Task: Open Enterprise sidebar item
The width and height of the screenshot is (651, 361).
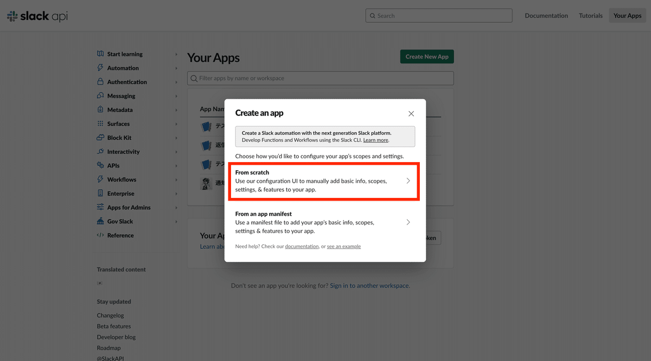Action: coord(120,194)
